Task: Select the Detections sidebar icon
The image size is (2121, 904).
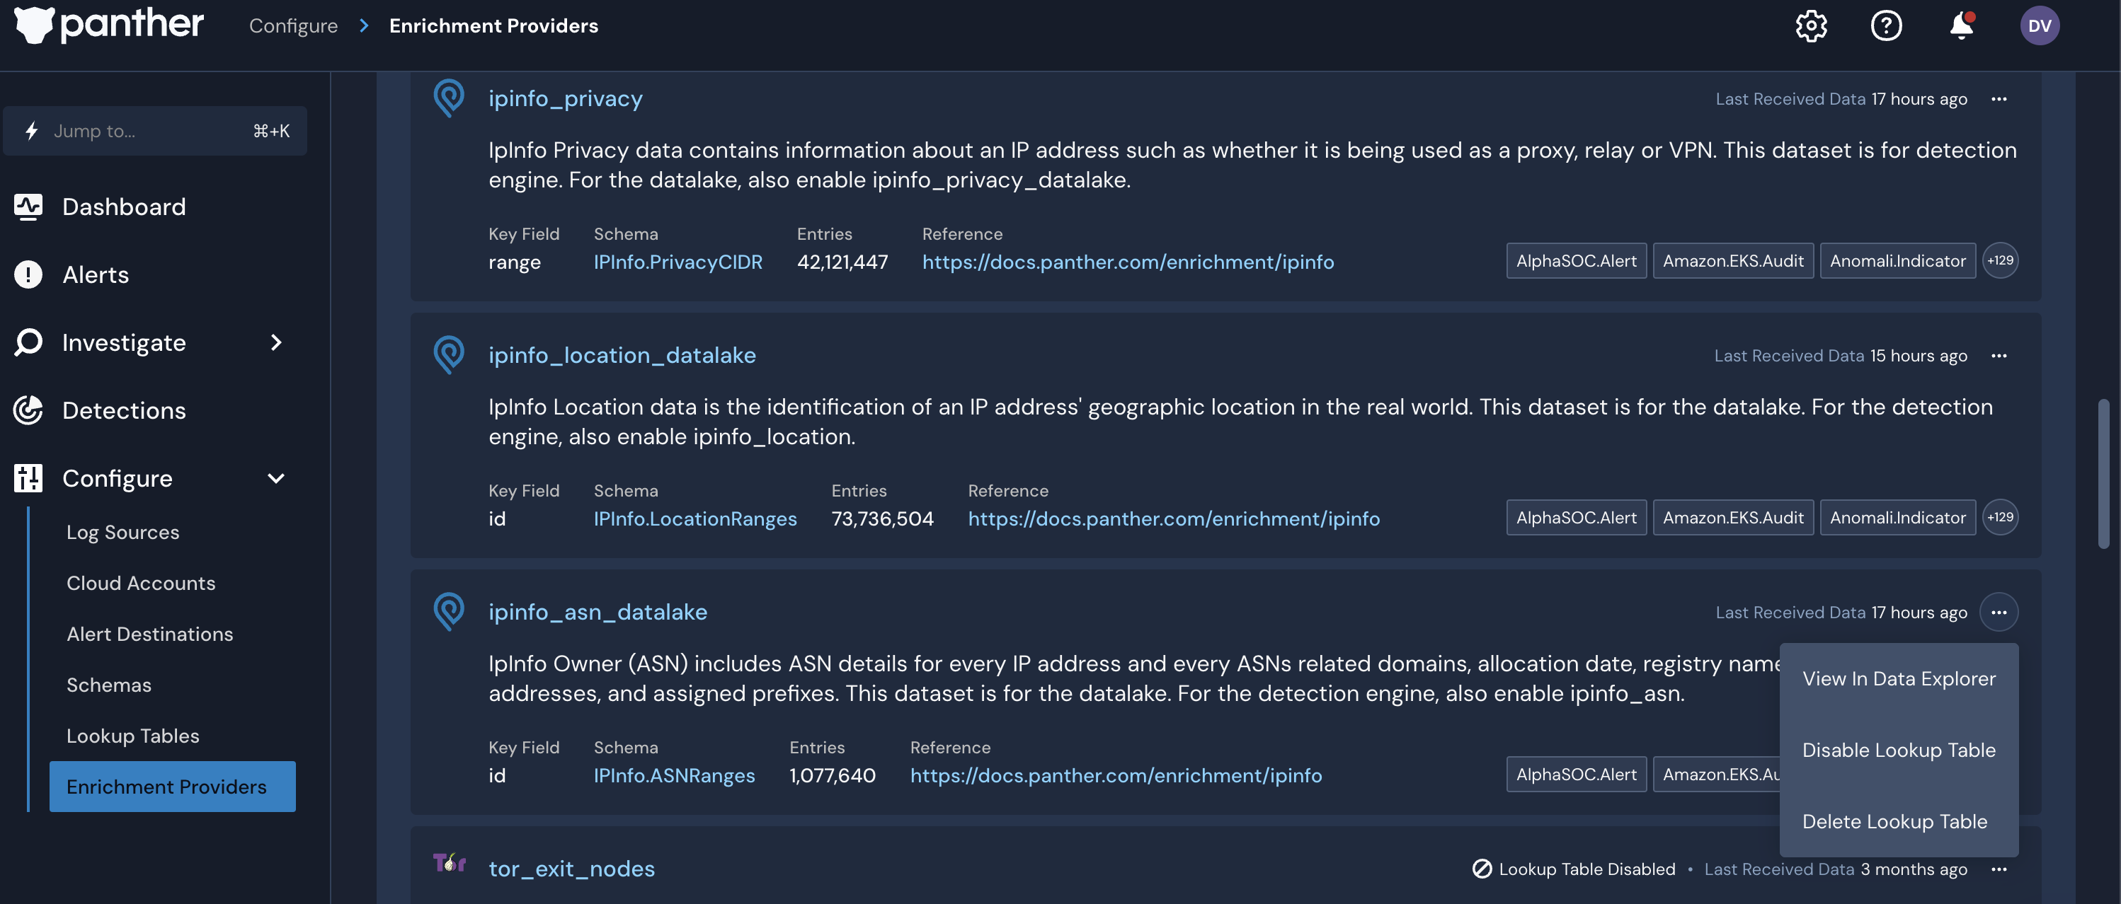Action: click(28, 410)
